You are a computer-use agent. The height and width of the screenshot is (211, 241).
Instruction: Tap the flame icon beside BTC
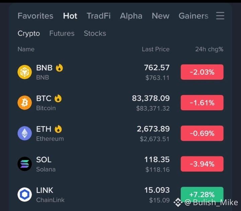point(58,98)
